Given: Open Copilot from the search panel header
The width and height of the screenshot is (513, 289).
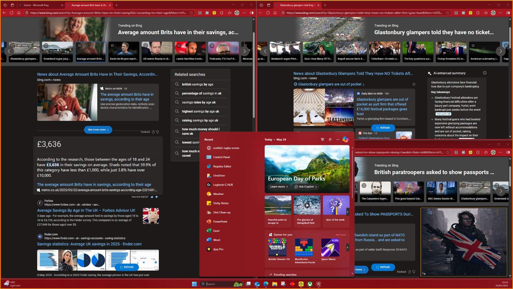Looking at the screenshot, I should (x=345, y=140).
